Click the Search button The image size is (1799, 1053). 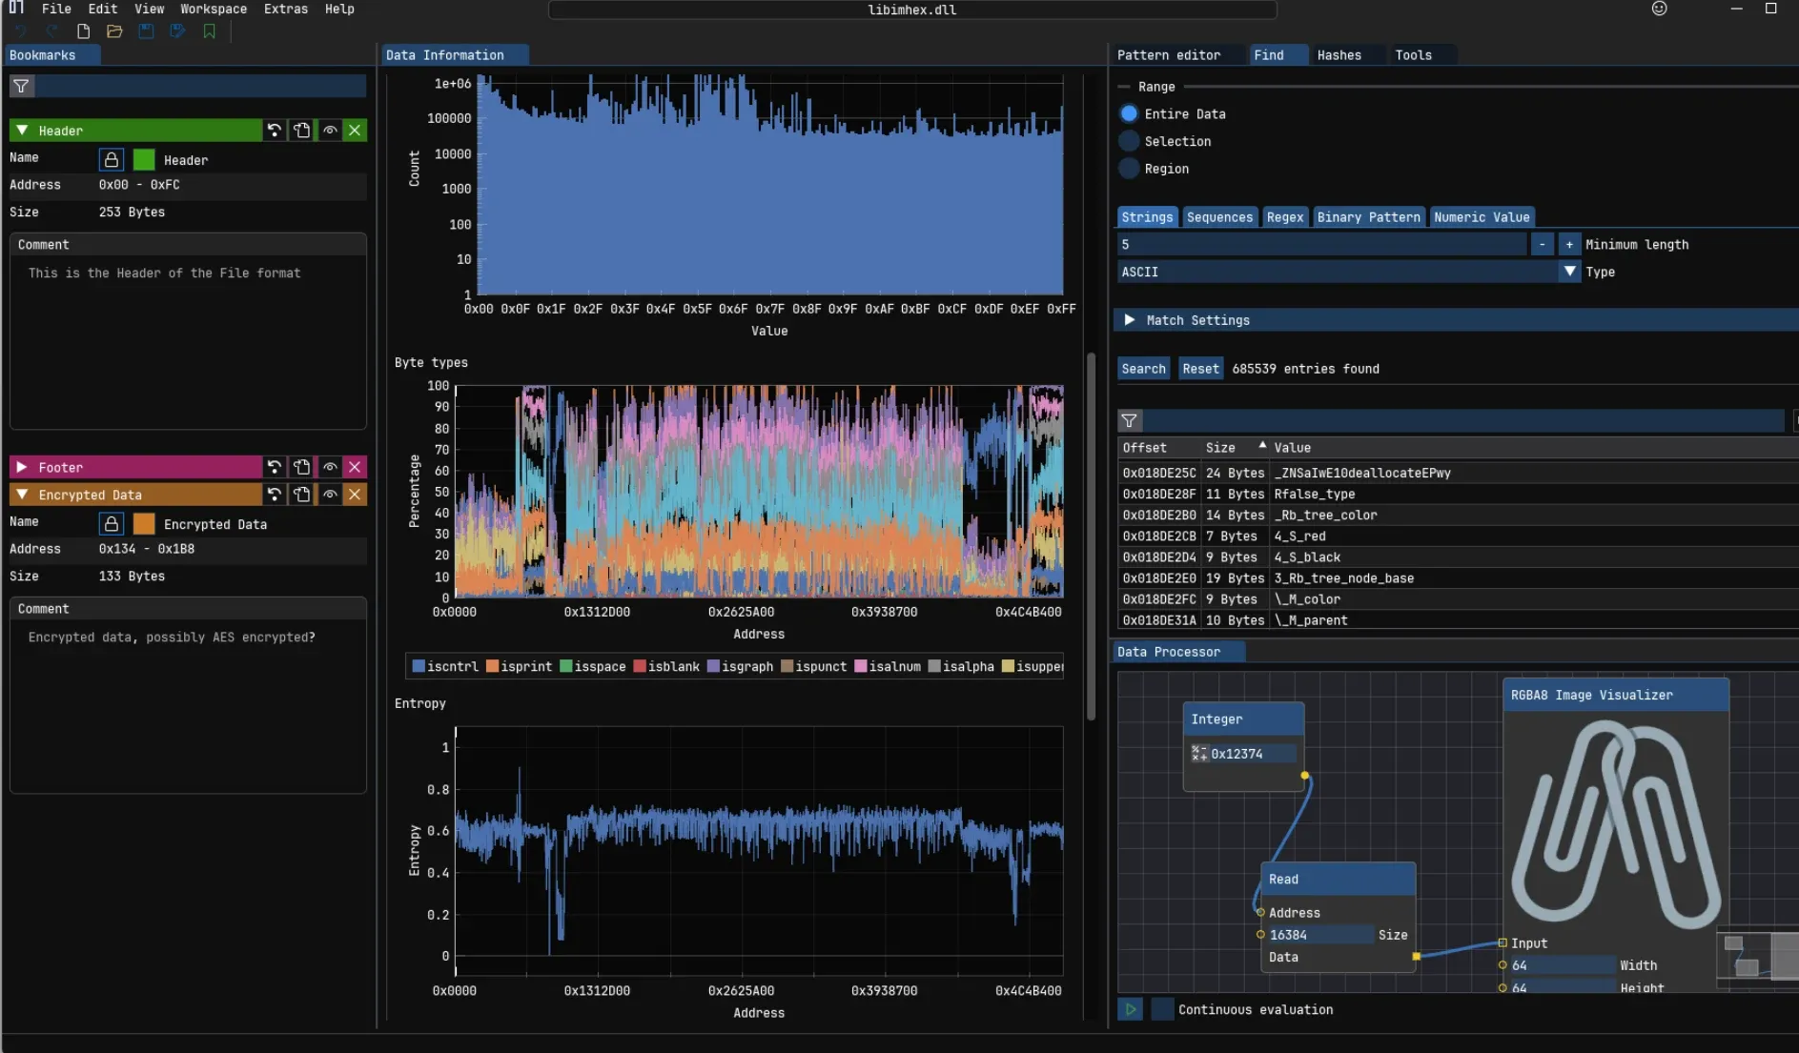(x=1143, y=369)
